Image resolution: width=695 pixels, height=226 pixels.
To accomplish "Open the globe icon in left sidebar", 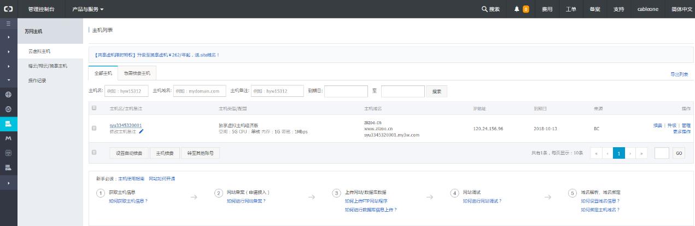I will point(8,94).
